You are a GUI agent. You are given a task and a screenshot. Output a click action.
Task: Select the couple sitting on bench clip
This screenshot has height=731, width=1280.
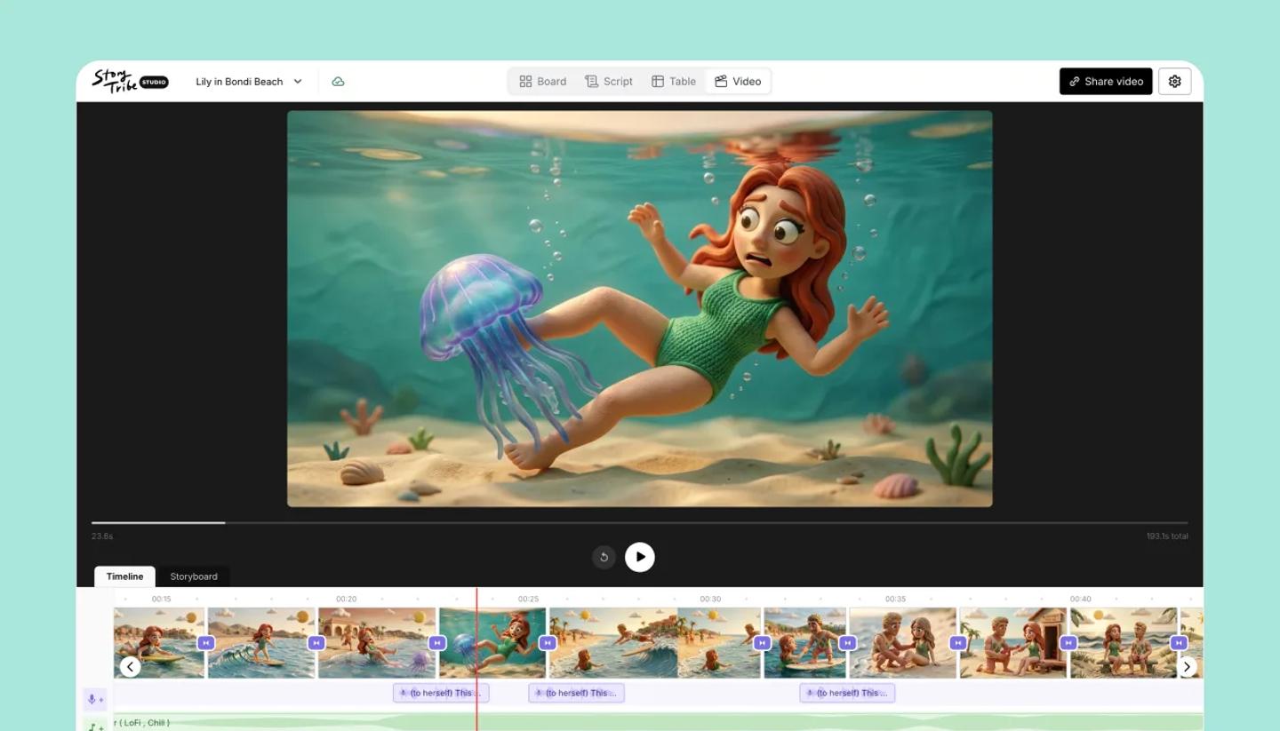tap(1124, 642)
